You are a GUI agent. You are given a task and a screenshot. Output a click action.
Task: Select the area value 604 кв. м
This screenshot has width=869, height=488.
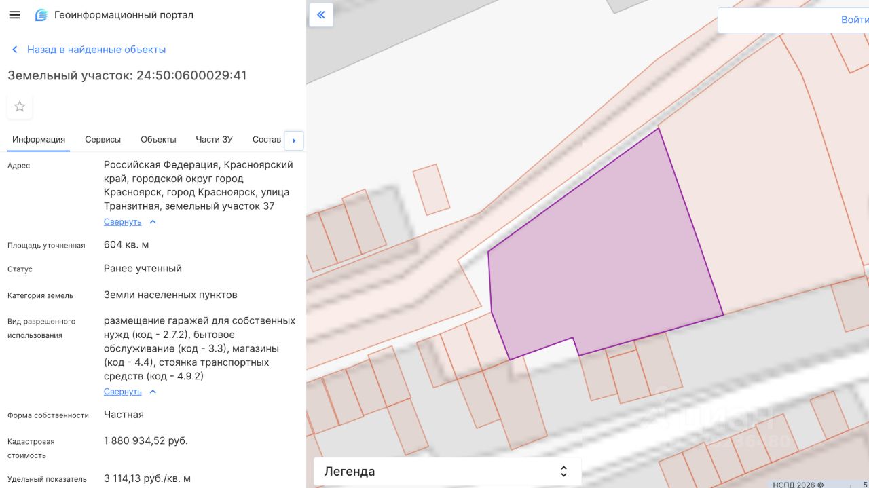(126, 244)
